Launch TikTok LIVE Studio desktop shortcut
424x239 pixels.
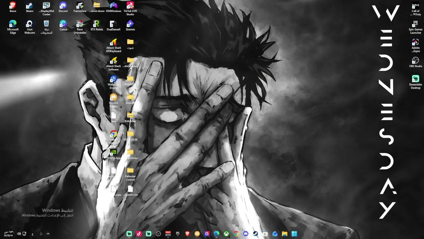pyautogui.click(x=130, y=9)
